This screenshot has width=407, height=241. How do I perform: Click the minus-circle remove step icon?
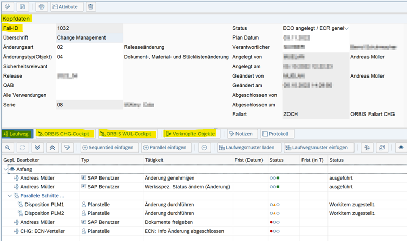point(204,148)
